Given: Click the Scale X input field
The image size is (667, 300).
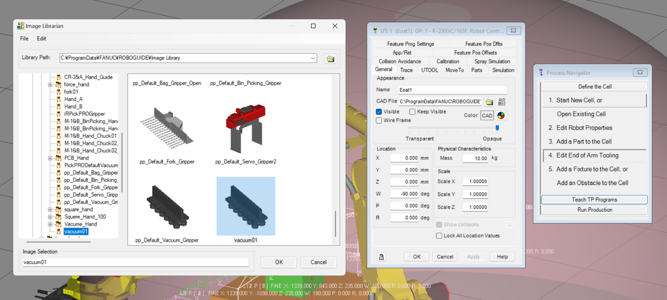Looking at the screenshot, I should pos(474,182).
